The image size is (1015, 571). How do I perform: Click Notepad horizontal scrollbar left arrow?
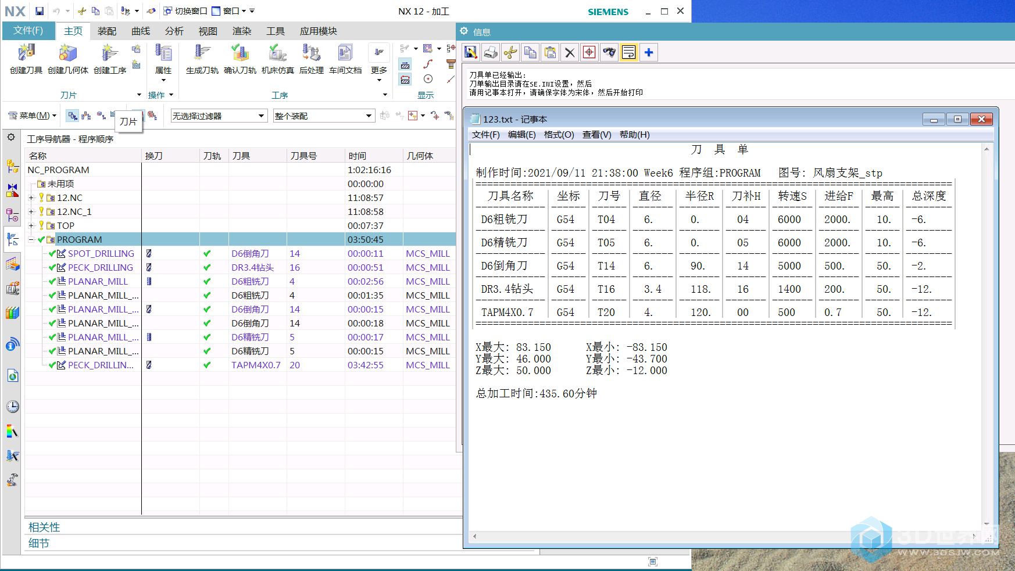click(x=474, y=536)
